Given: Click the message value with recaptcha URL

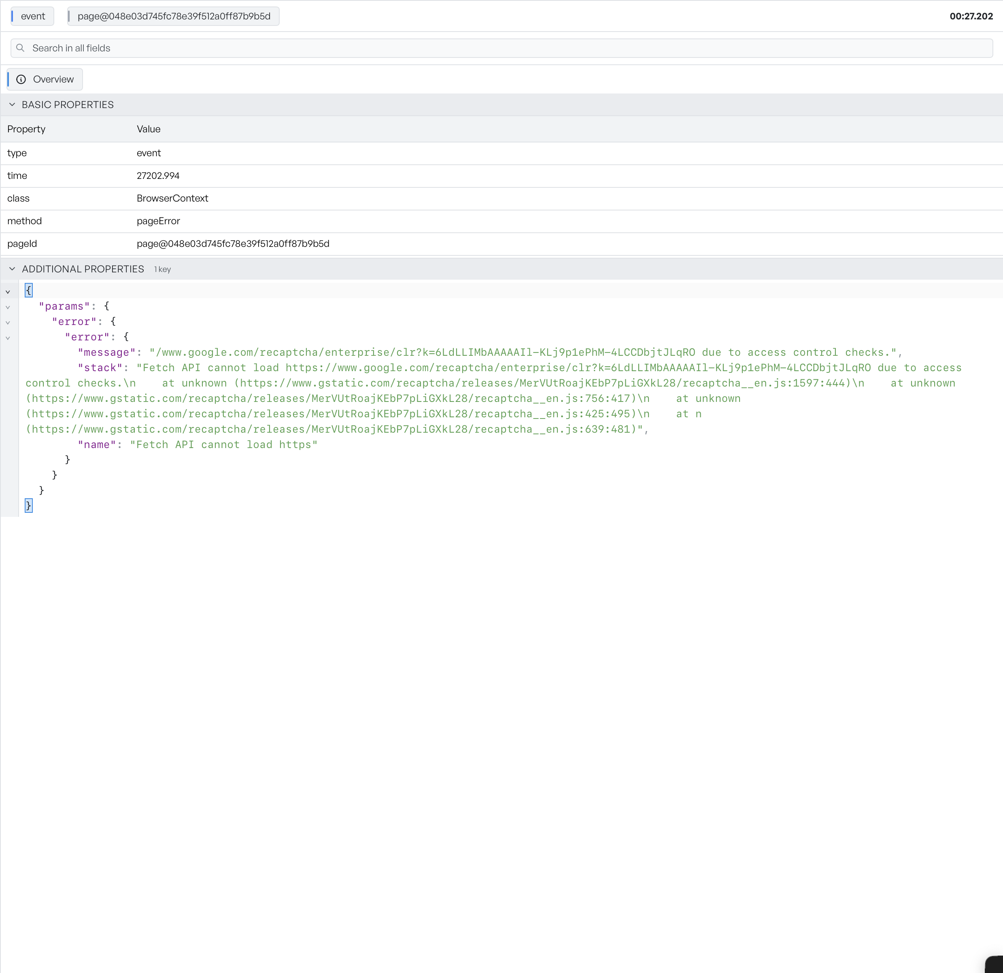Looking at the screenshot, I should click(523, 352).
